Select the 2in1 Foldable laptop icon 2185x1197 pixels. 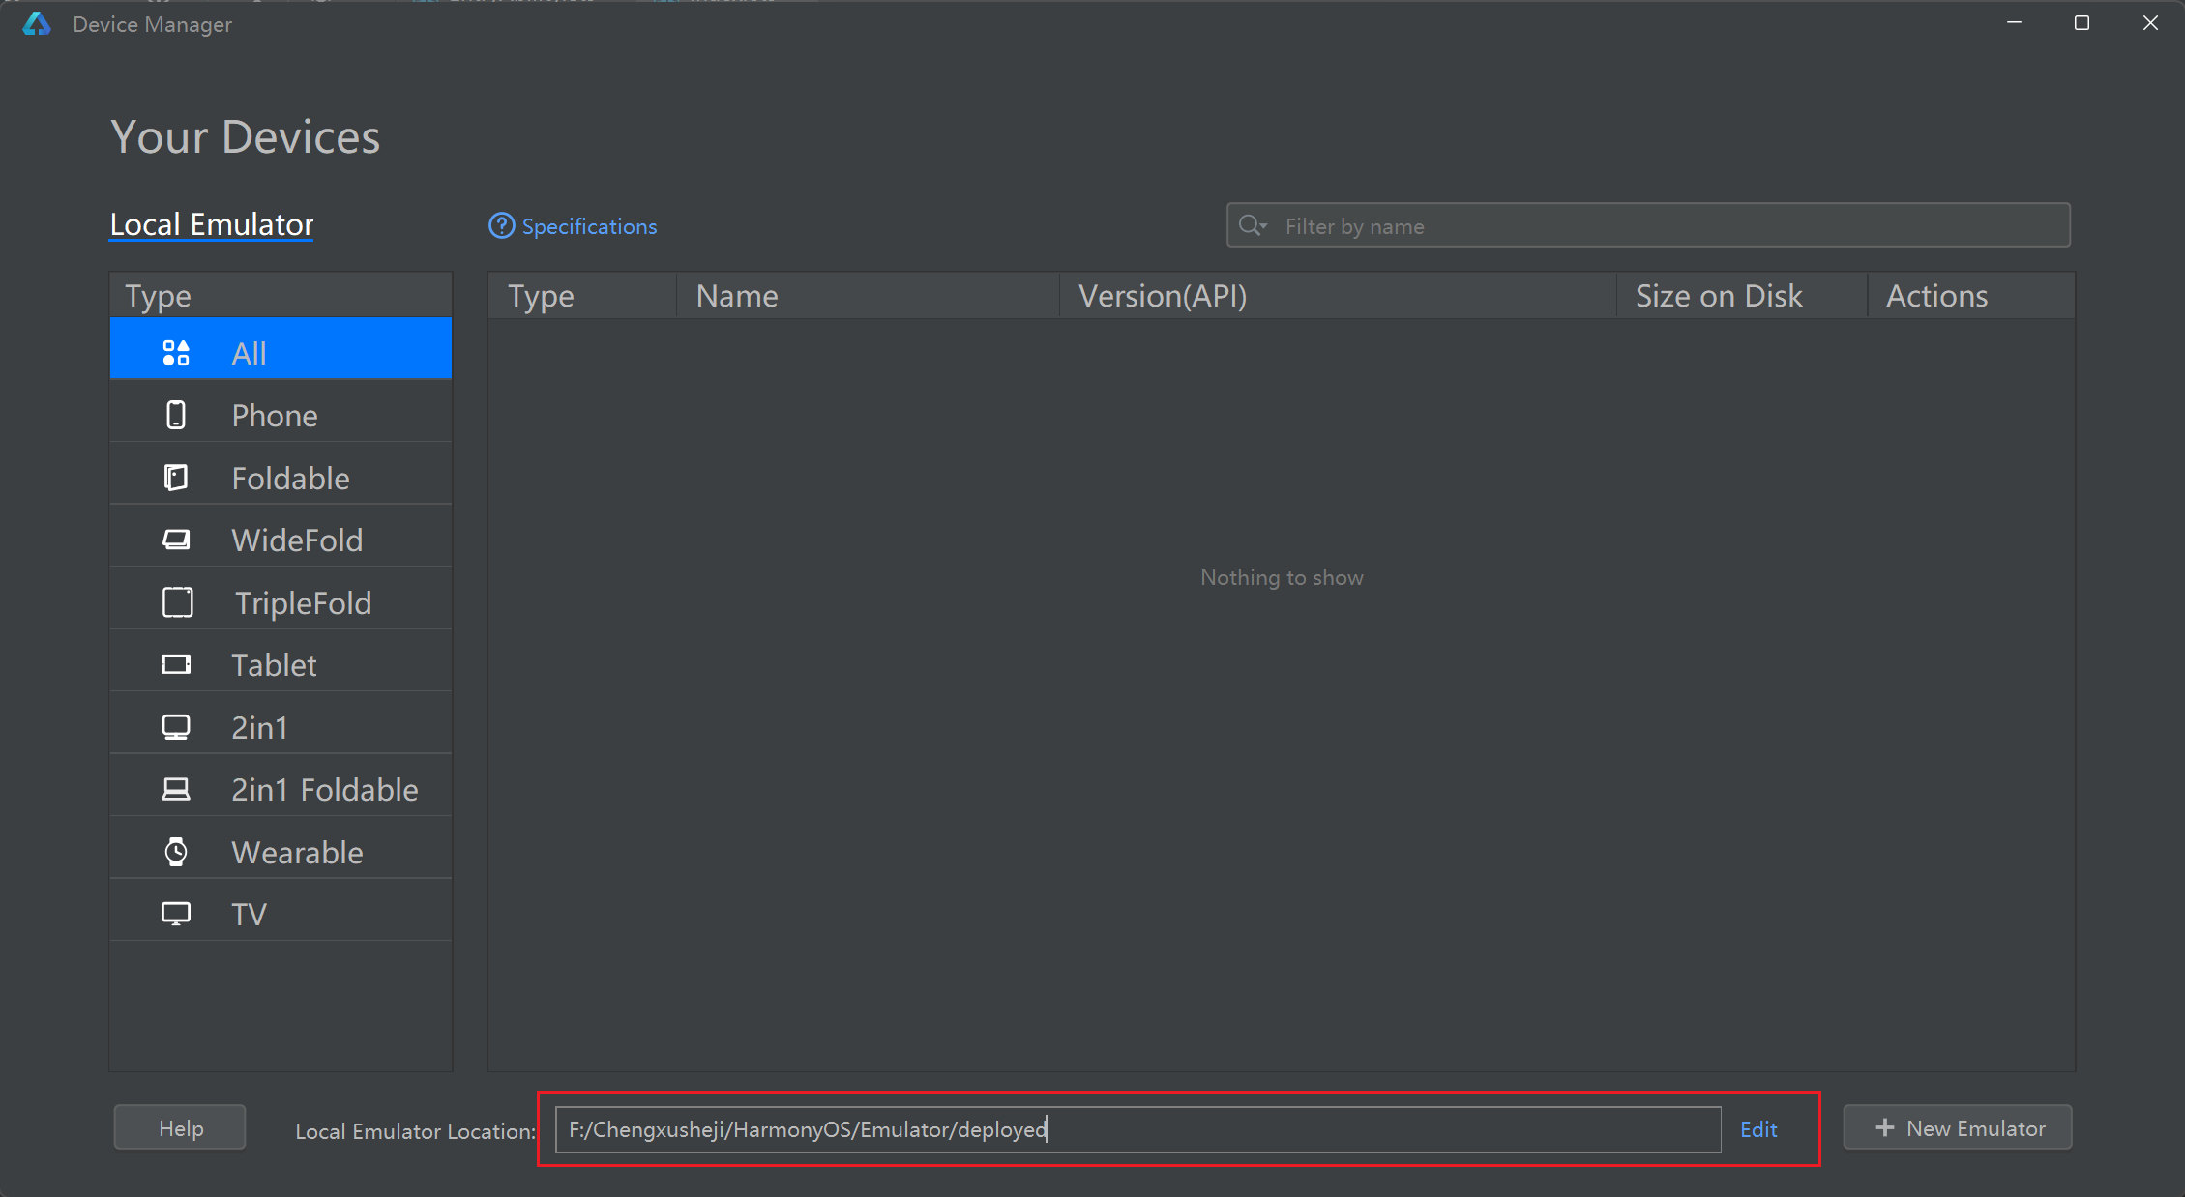tap(176, 789)
